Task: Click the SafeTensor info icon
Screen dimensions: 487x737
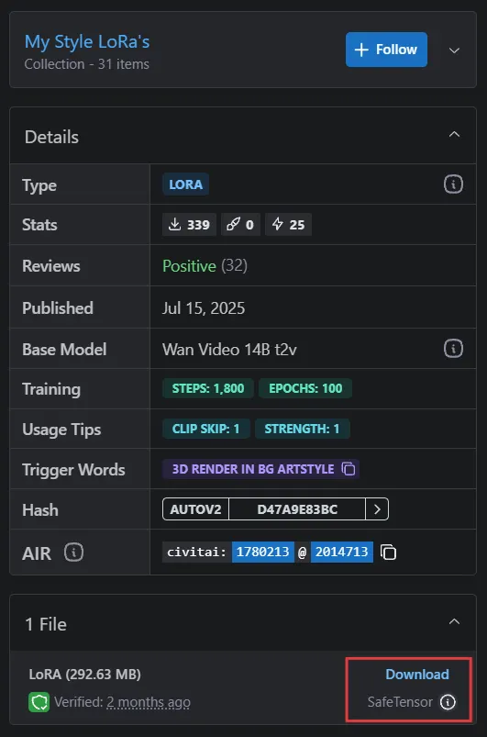Action: [x=448, y=702]
